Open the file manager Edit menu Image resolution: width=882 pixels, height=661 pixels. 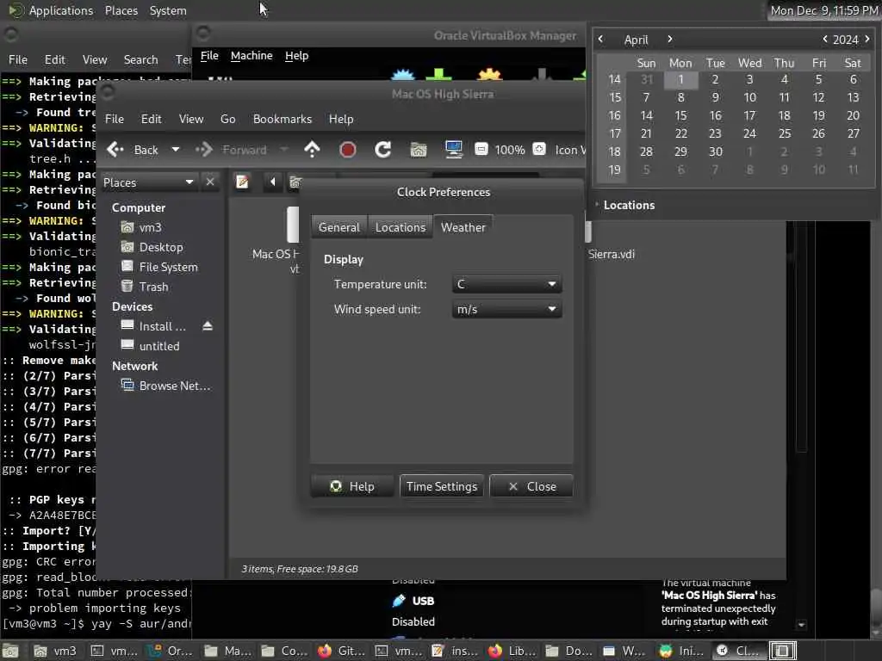pos(151,119)
